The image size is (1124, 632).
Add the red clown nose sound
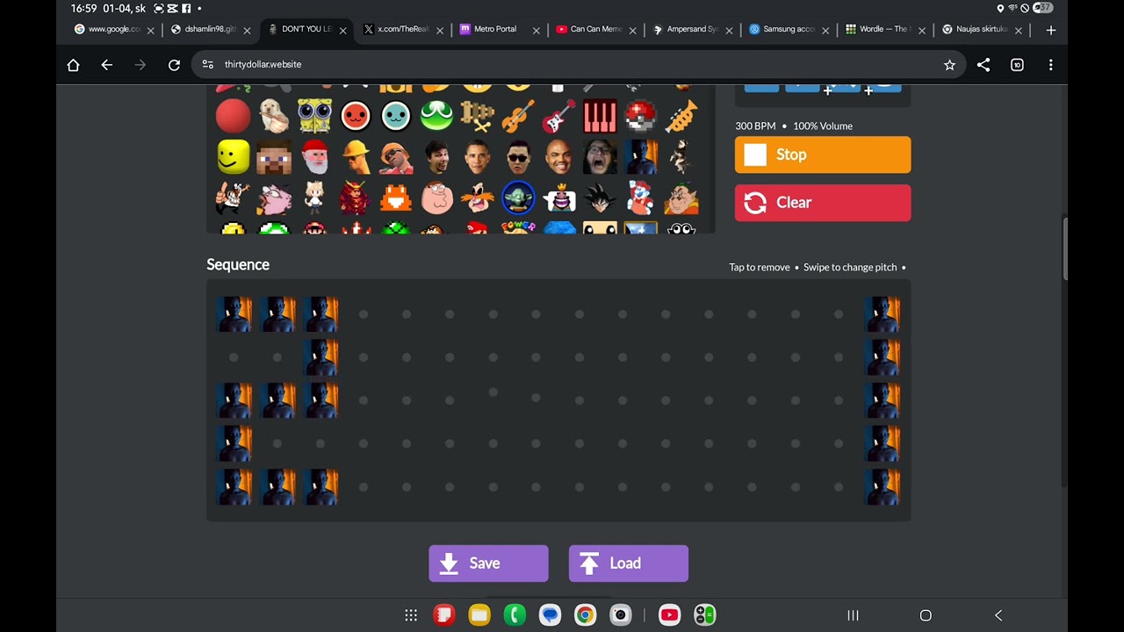pos(233,116)
